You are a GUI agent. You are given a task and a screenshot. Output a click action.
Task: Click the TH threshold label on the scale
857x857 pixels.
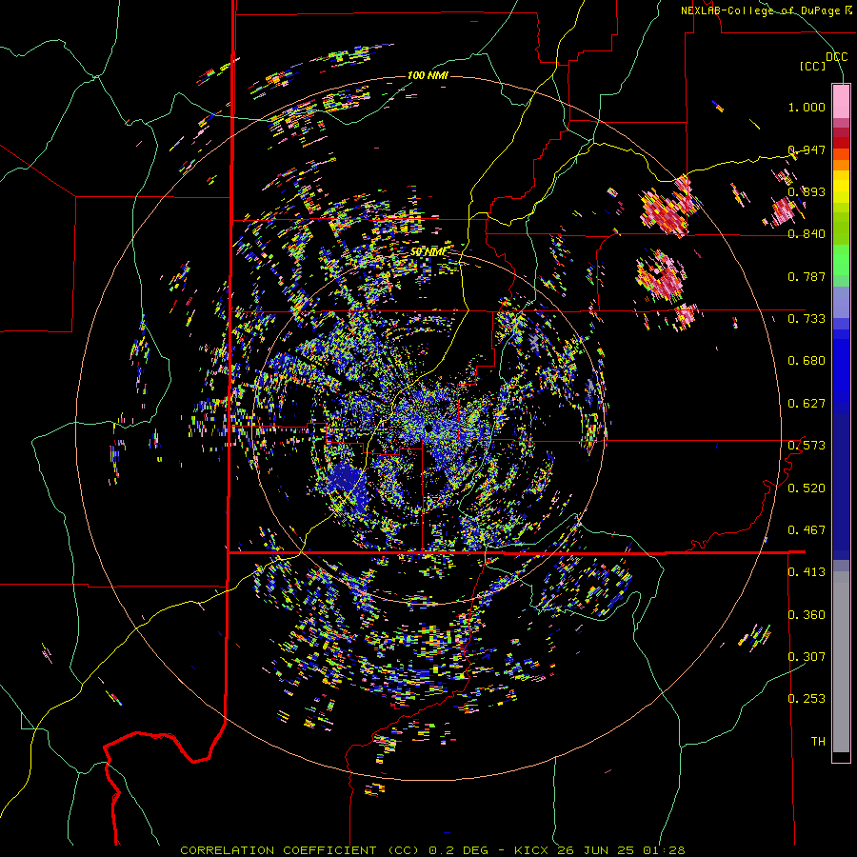tap(818, 742)
